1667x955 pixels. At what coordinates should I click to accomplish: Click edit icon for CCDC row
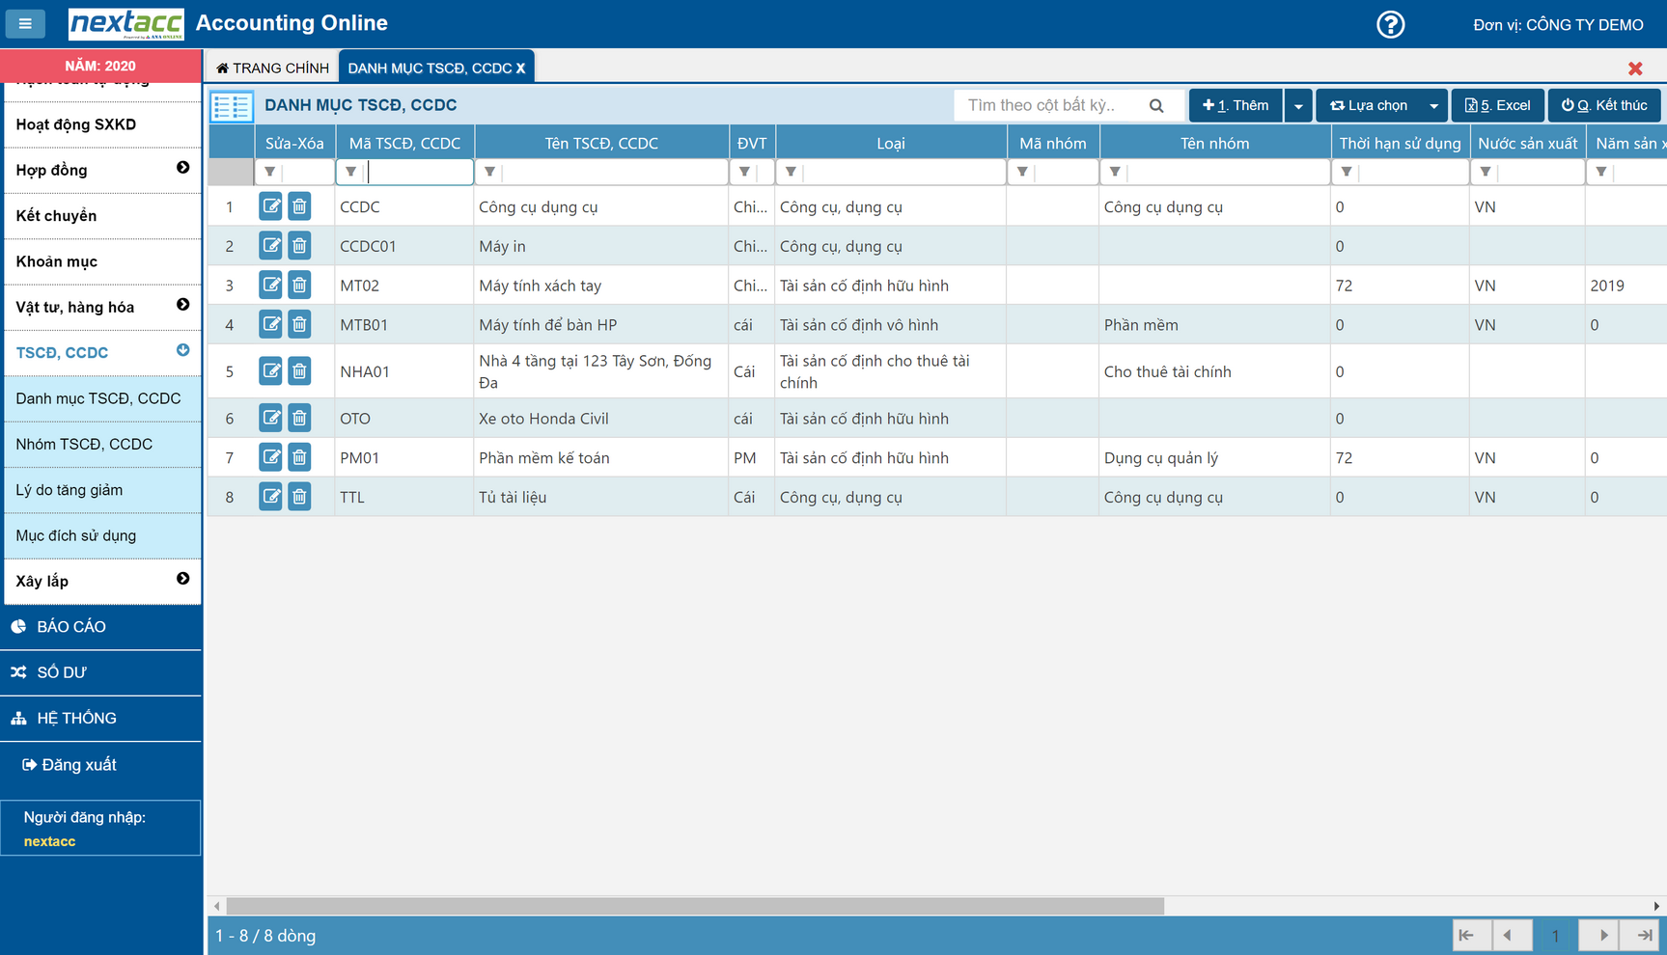tap(270, 206)
